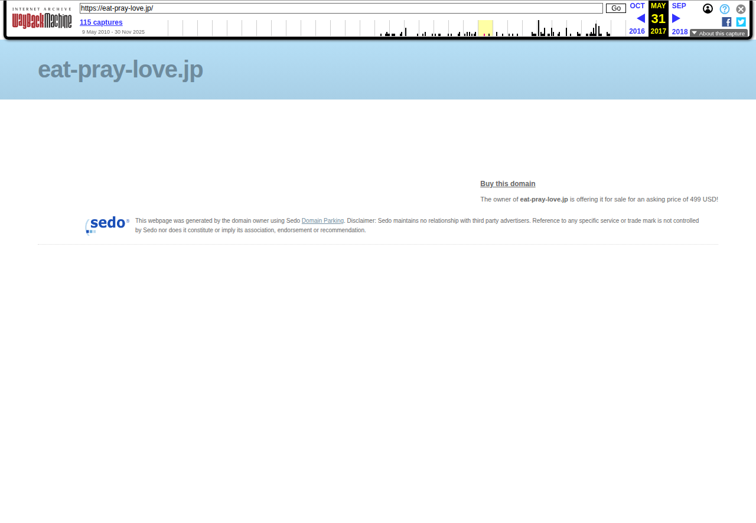The height and width of the screenshot is (523, 756).
Task: Click the highlighted year in capture timeline
Action: [485, 28]
